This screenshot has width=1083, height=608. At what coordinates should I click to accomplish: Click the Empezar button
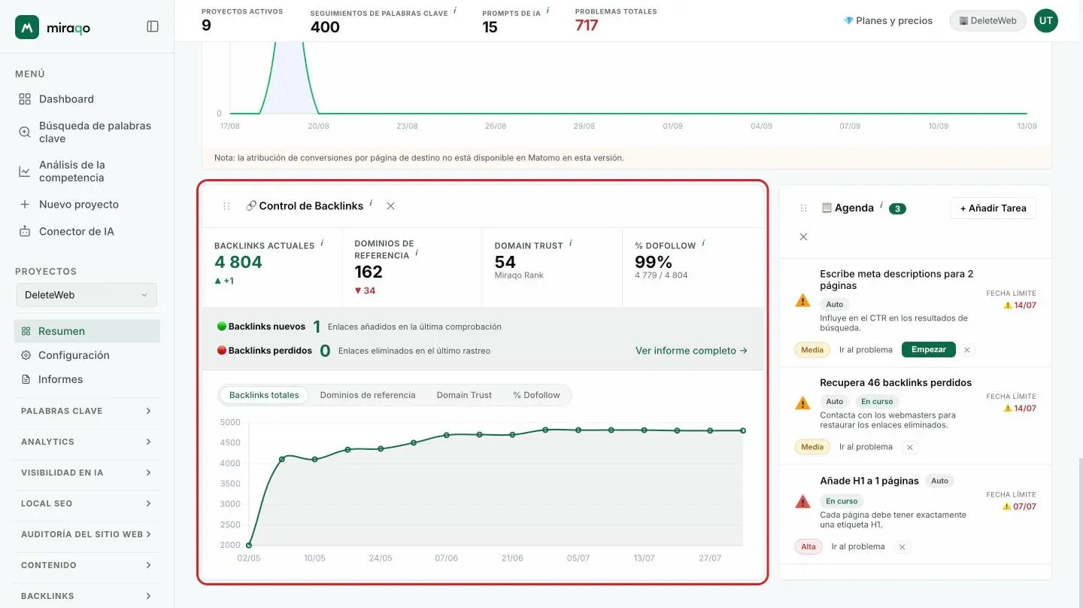(x=929, y=350)
